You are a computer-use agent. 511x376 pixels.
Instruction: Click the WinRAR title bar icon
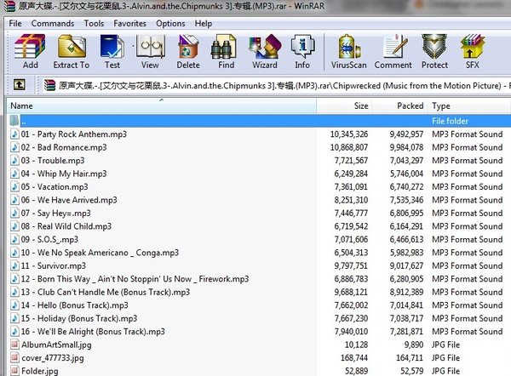(x=9, y=6)
